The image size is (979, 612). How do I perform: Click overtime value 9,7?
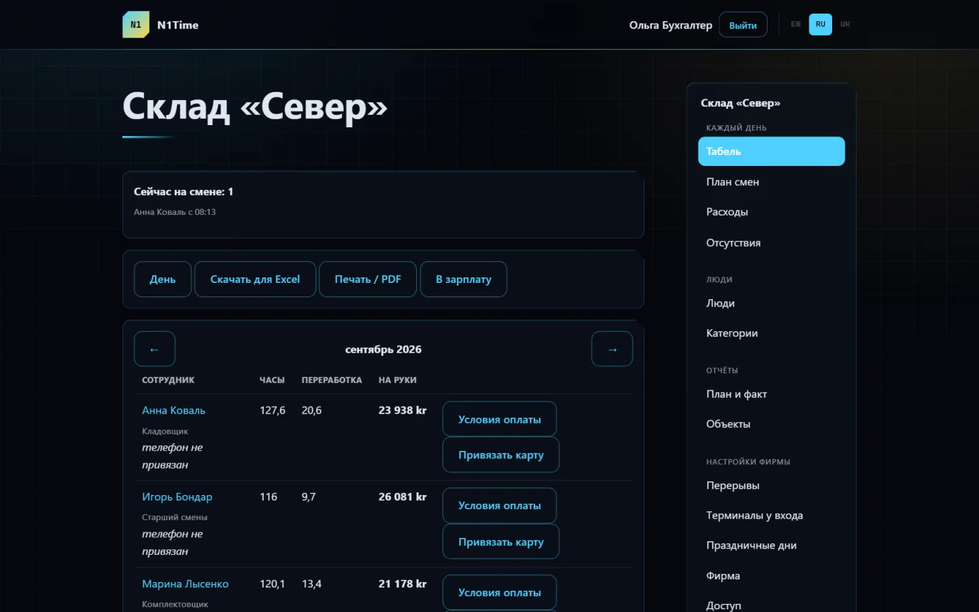tap(309, 497)
